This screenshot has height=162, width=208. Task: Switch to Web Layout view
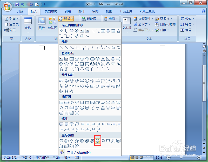142,158
